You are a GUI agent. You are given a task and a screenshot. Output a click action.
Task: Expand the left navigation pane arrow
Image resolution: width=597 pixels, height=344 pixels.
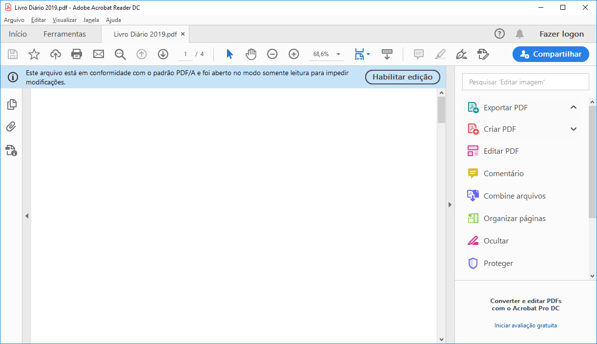27,216
